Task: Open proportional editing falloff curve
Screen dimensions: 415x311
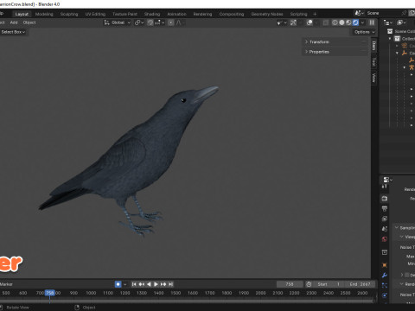Action: (179, 22)
